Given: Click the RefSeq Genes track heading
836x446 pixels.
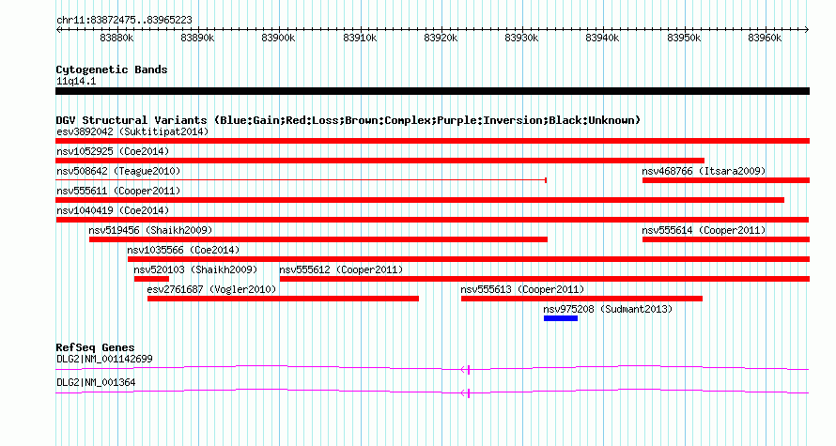Looking at the screenshot, I should click(95, 346).
